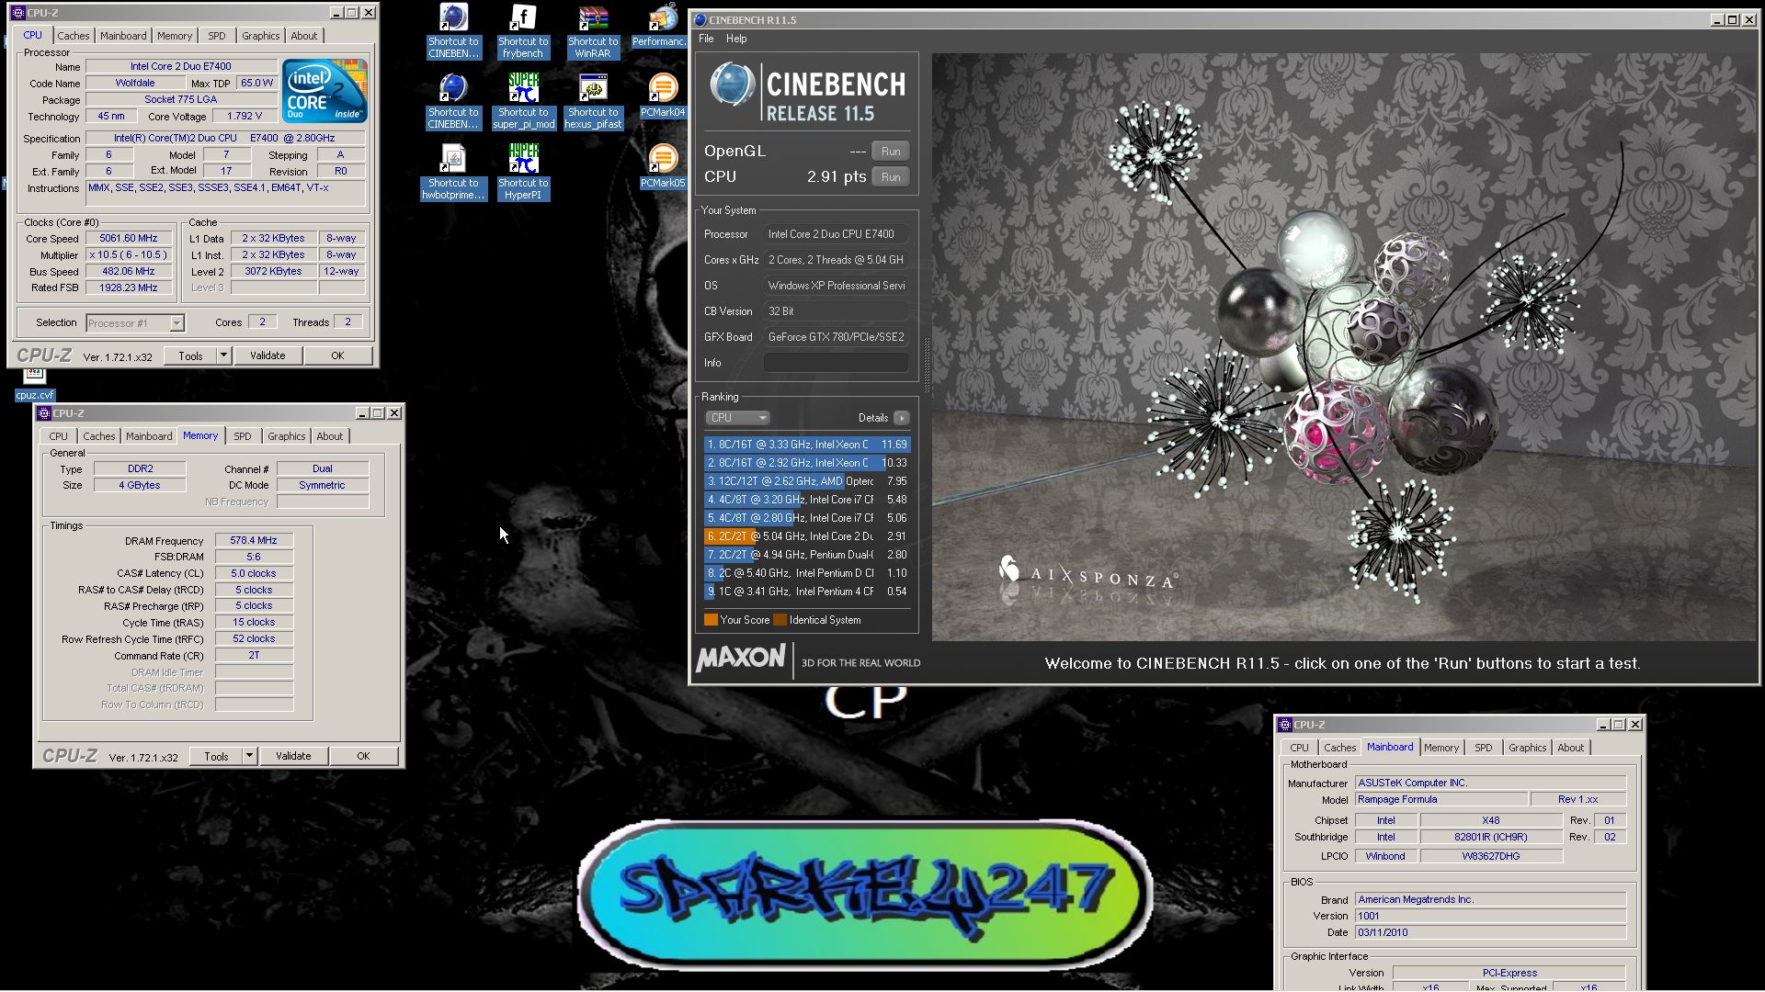Click rendered scene image in Cinebench
Image resolution: width=1765 pixels, height=992 pixels.
click(x=1343, y=346)
